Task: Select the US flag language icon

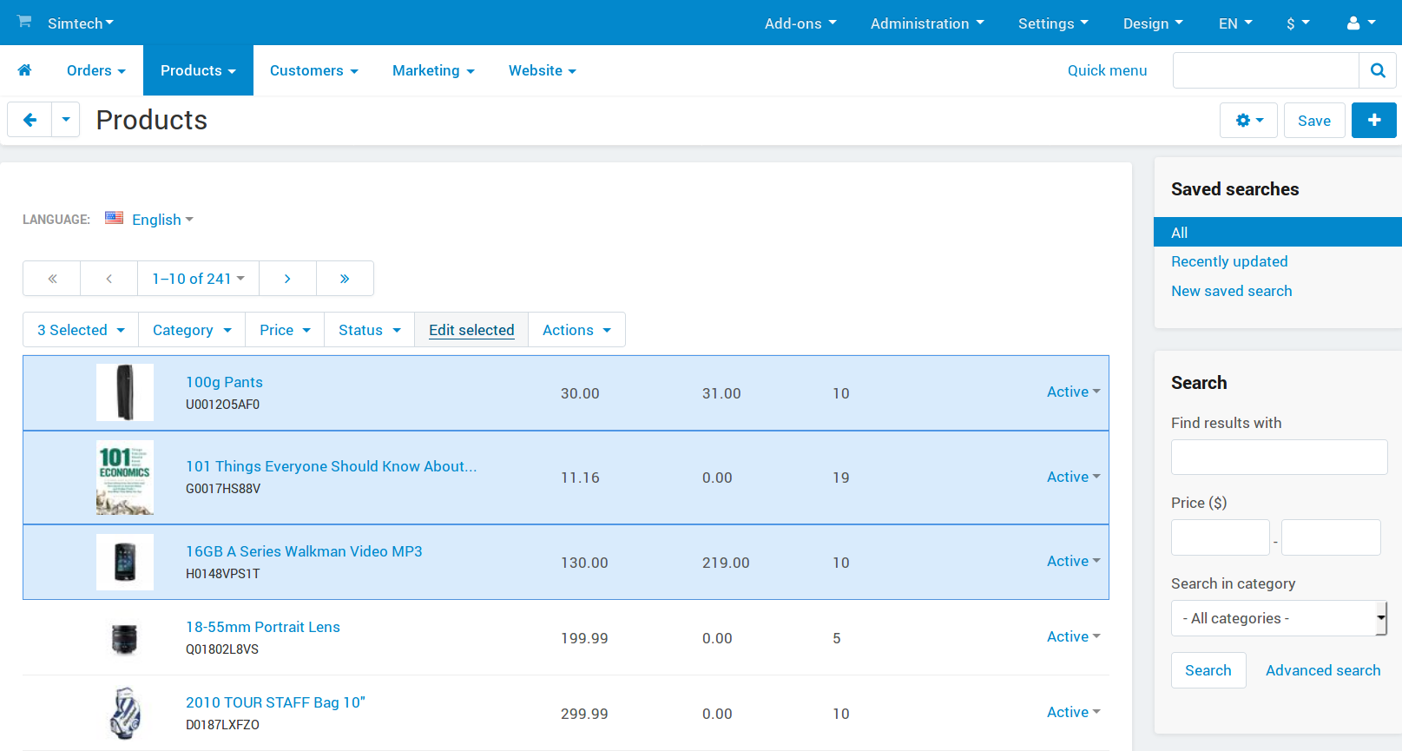Action: pyautogui.click(x=114, y=218)
